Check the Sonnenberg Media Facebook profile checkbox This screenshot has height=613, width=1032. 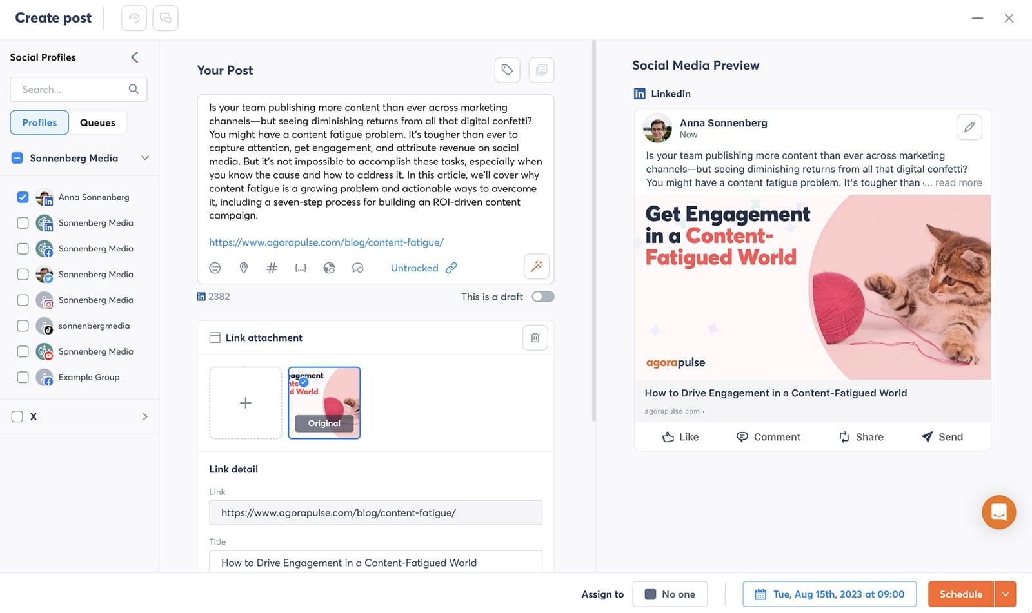[23, 249]
